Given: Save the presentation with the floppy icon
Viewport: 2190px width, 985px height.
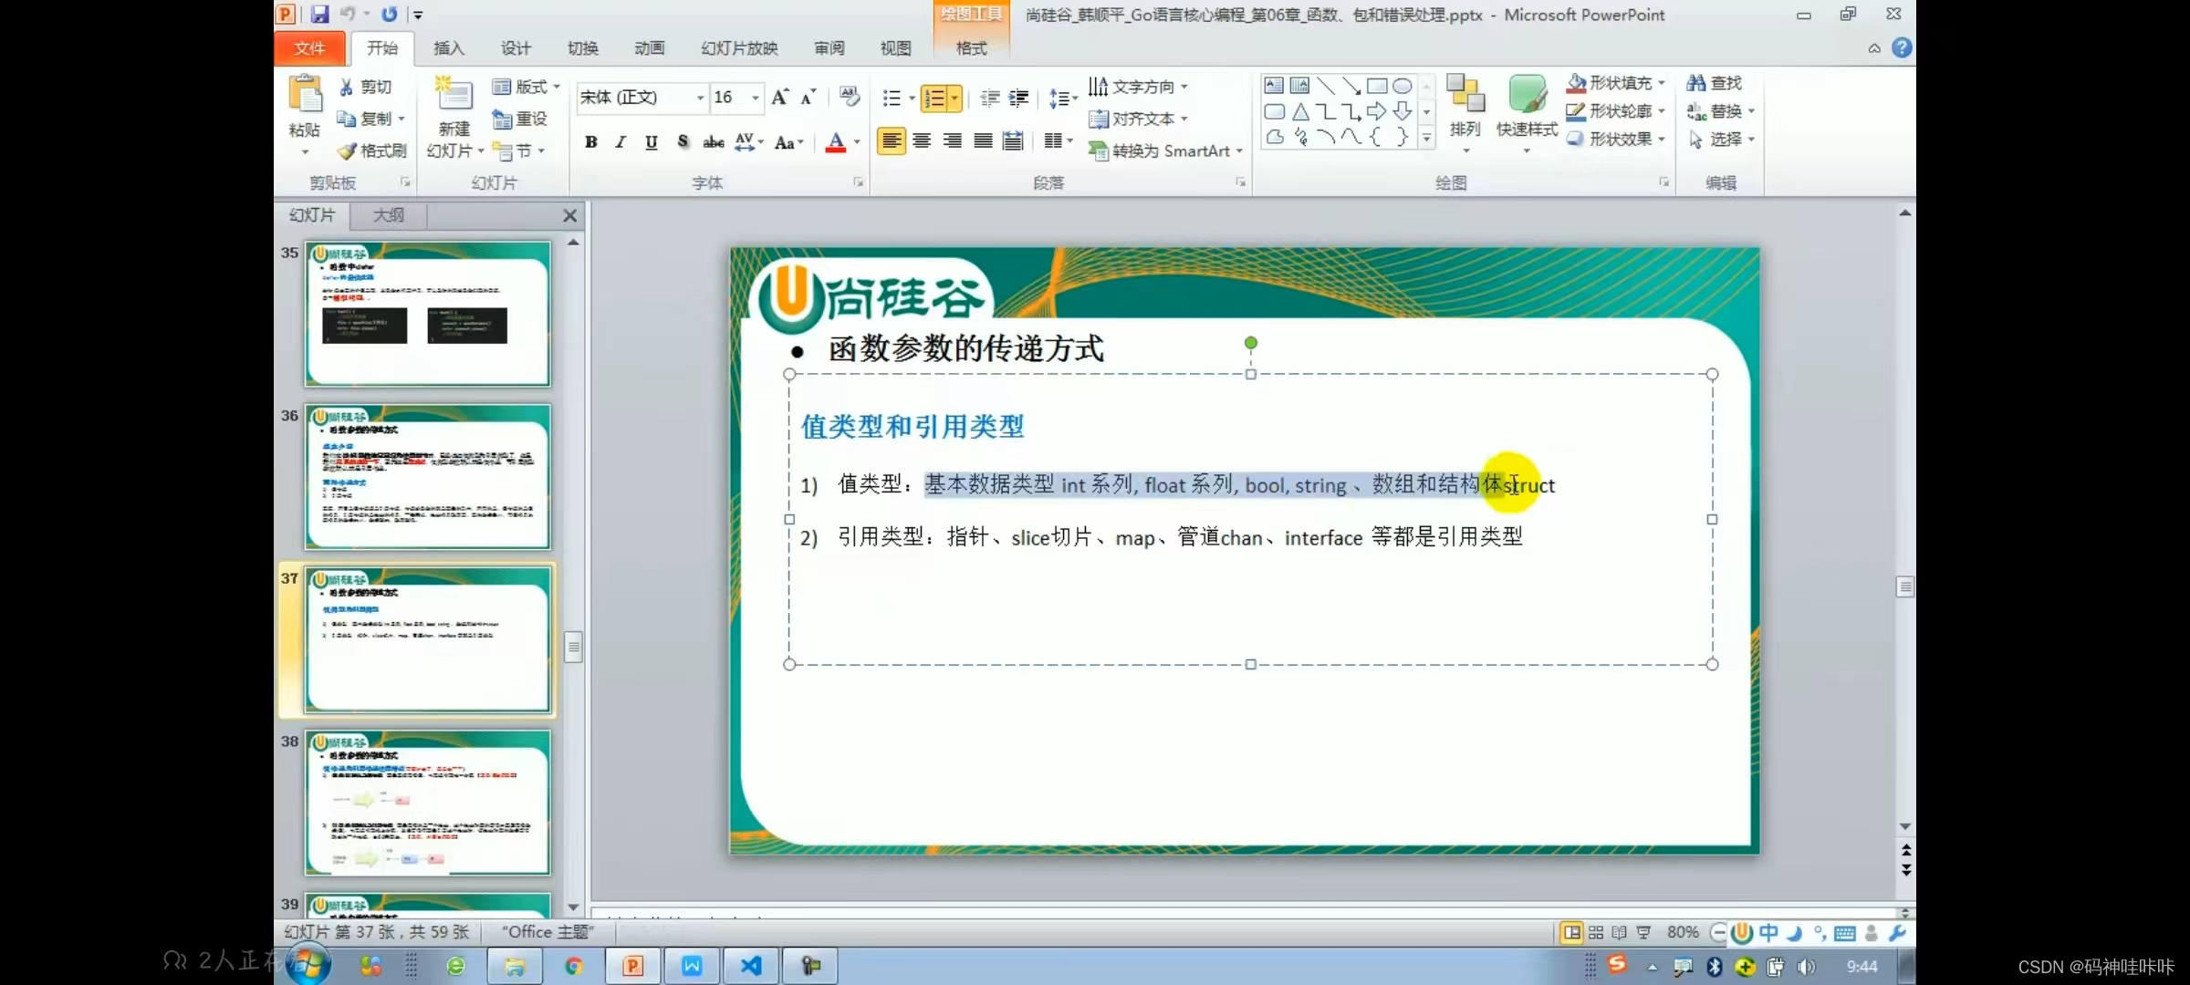Looking at the screenshot, I should (x=319, y=14).
